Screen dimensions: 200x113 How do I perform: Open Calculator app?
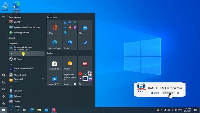click(27, 91)
